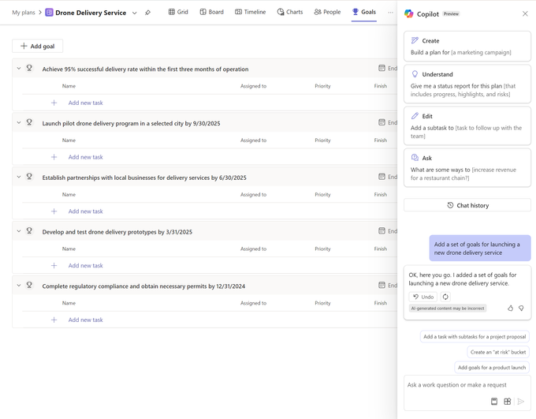
Task: Regenerate the Copilot response
Action: tap(445, 297)
